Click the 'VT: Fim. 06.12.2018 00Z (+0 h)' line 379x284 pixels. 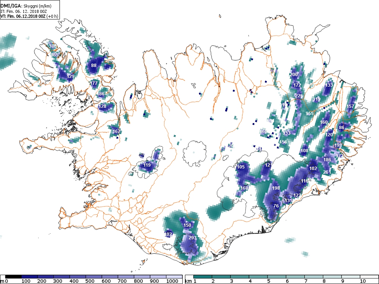[x=29, y=16]
